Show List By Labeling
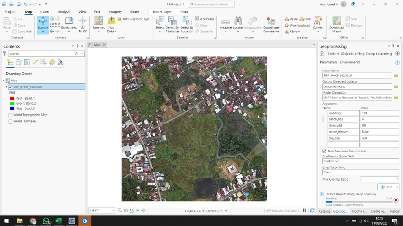This screenshot has height=226, width=403. (52, 62)
